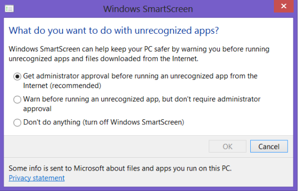Click Internet (recommended) line of first option
The height and width of the screenshot is (191, 298).
point(62,86)
